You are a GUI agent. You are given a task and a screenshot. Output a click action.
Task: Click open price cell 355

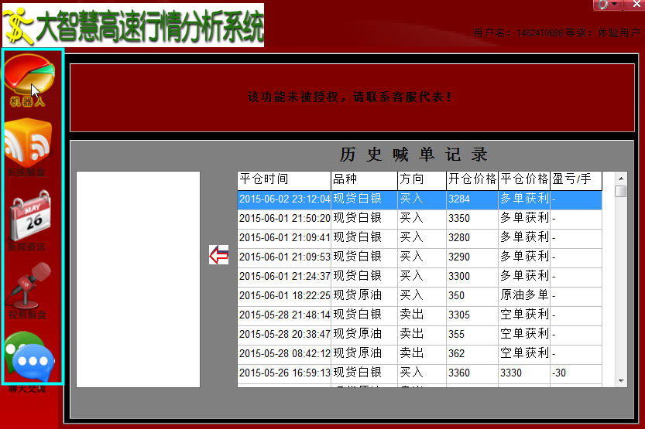472,335
